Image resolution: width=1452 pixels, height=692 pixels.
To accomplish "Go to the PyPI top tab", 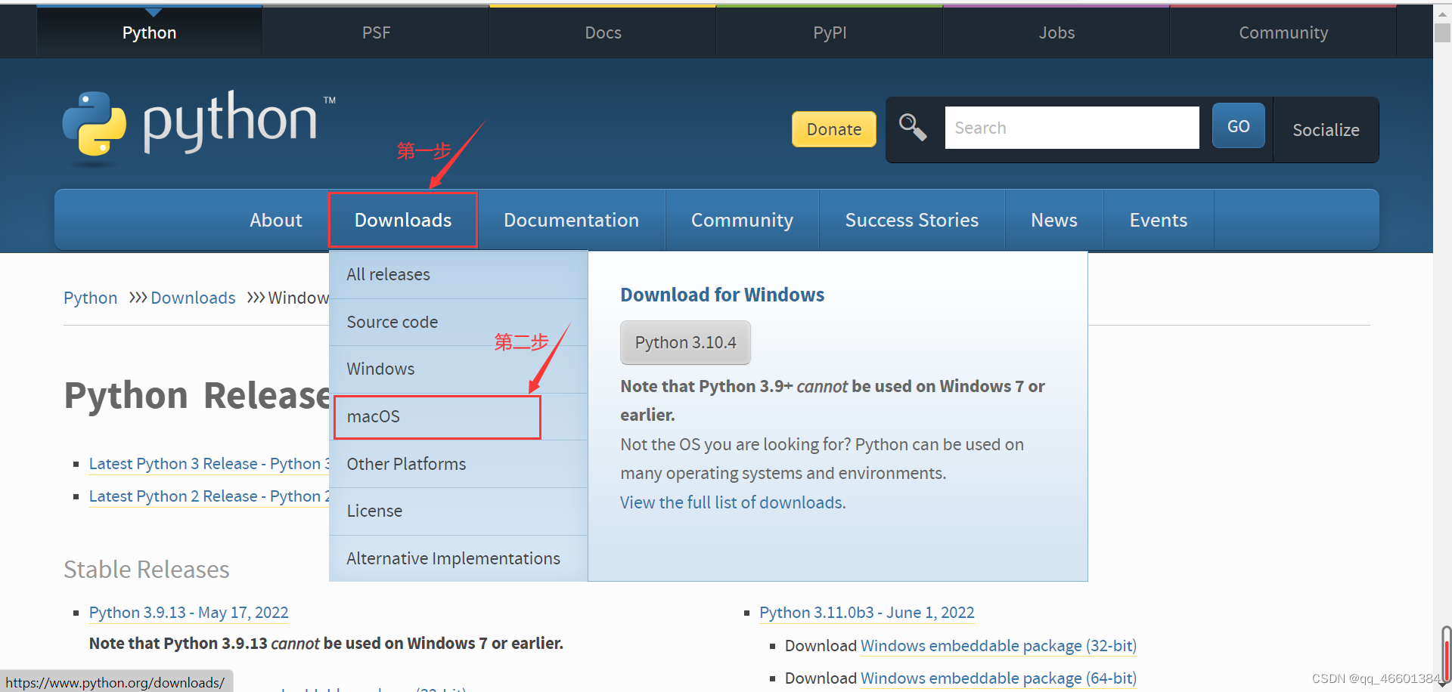I will click(830, 32).
